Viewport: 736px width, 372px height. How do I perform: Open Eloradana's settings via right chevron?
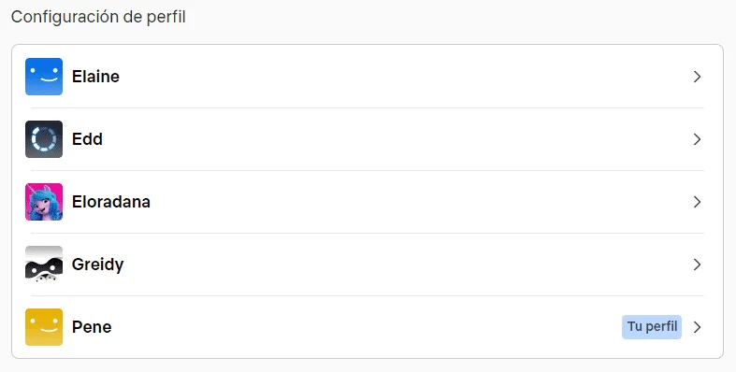(697, 202)
